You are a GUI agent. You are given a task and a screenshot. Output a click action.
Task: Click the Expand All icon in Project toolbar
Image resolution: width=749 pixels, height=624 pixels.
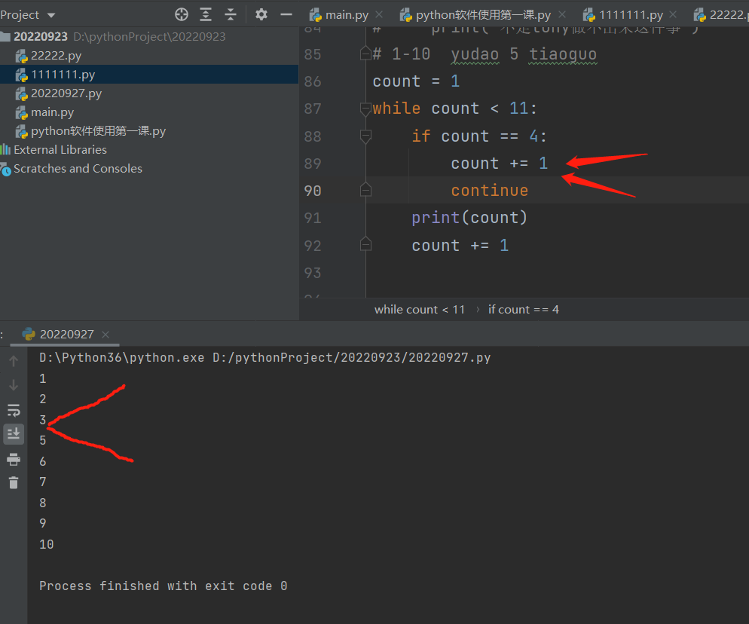coord(206,14)
